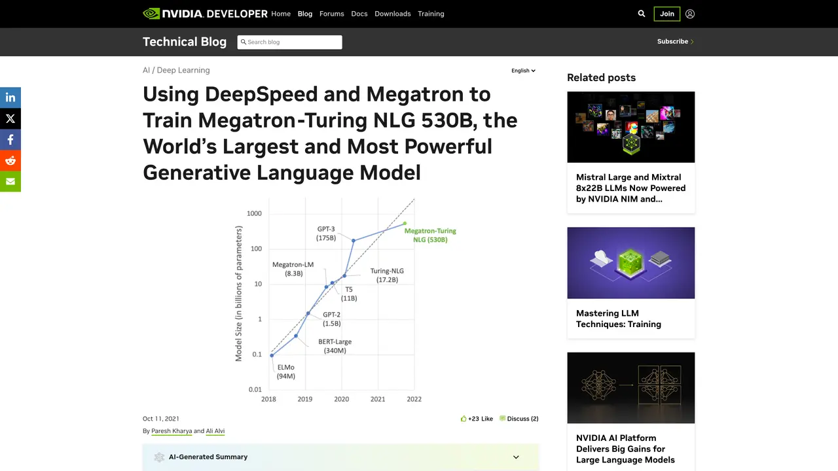Share the post on X

coord(10,118)
